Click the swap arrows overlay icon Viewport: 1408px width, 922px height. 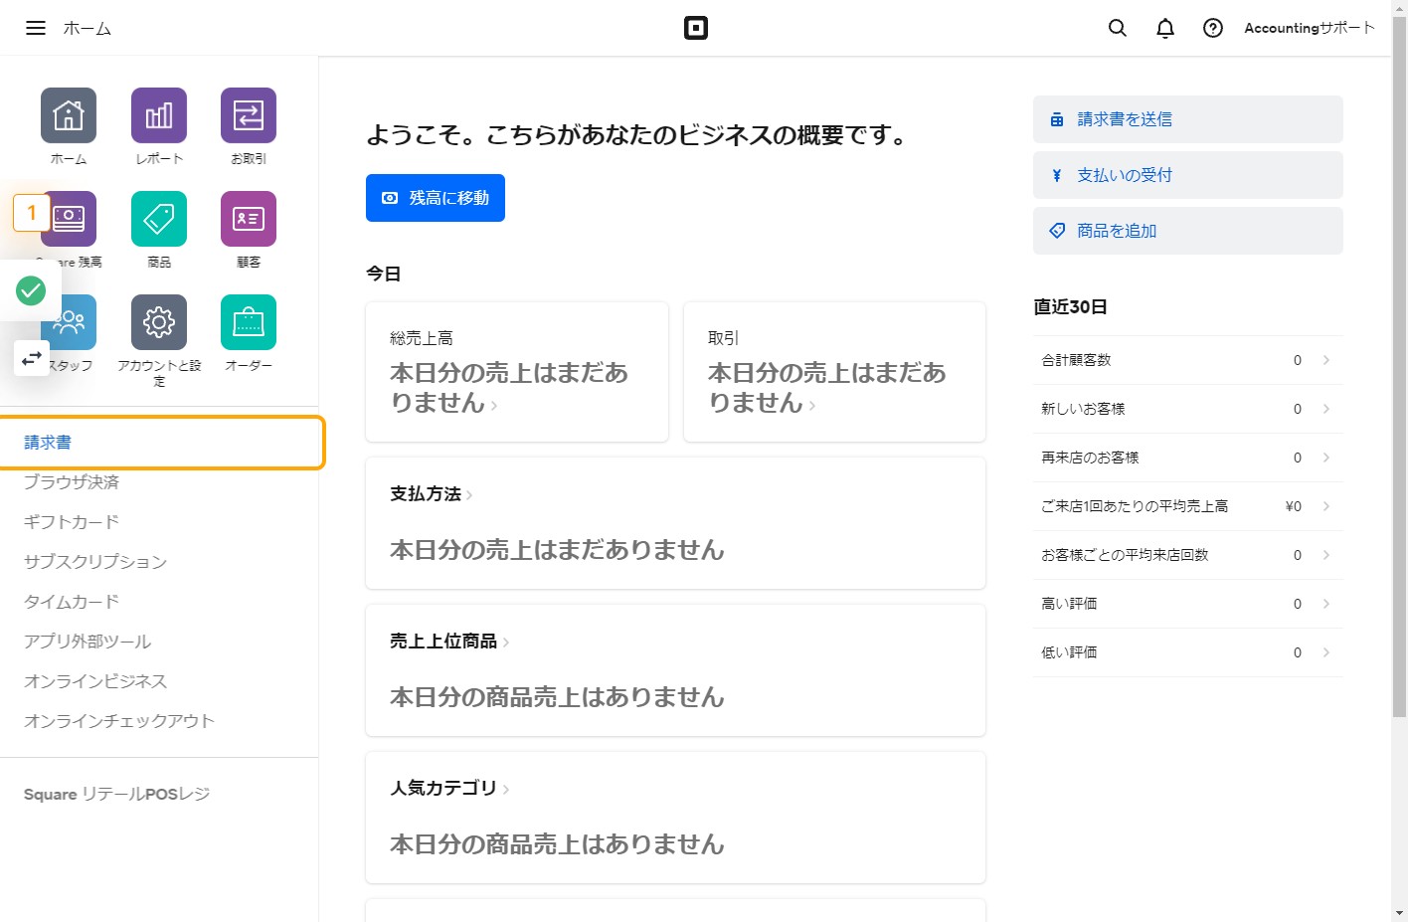coord(32,357)
